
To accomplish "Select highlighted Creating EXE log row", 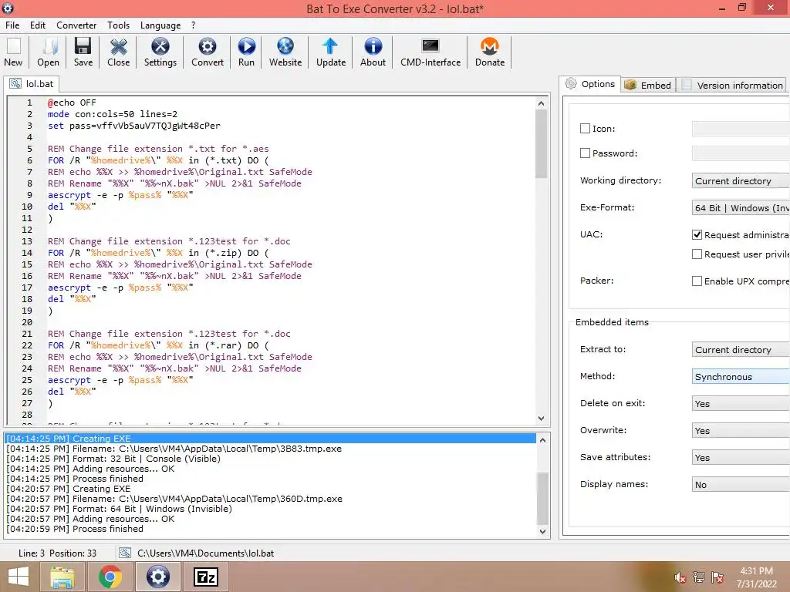I will 271,439.
